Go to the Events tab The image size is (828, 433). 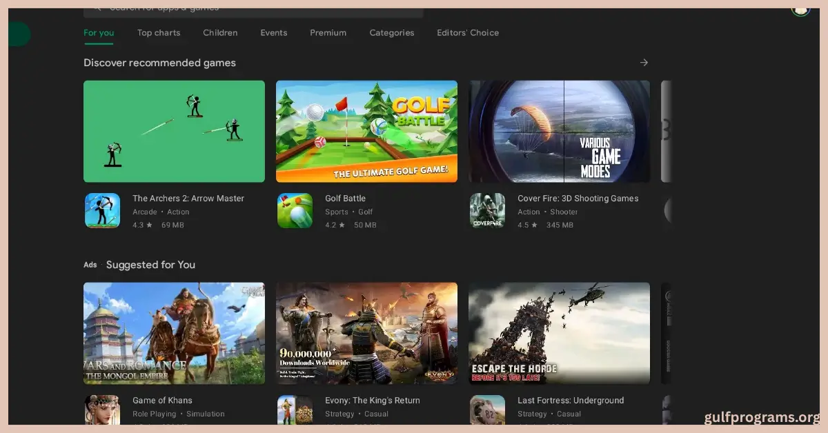[x=274, y=32]
